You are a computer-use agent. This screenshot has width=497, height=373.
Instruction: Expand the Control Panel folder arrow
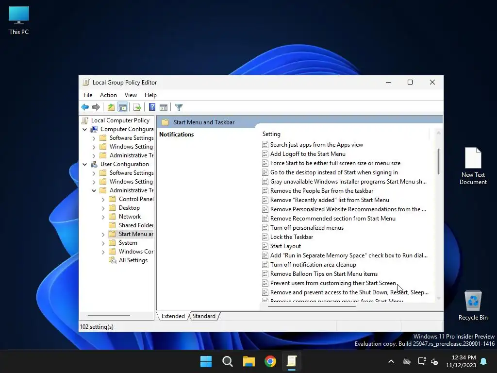[103, 200]
